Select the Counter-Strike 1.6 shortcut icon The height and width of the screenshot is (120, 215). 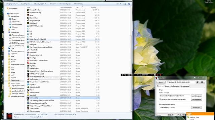coord(28,55)
